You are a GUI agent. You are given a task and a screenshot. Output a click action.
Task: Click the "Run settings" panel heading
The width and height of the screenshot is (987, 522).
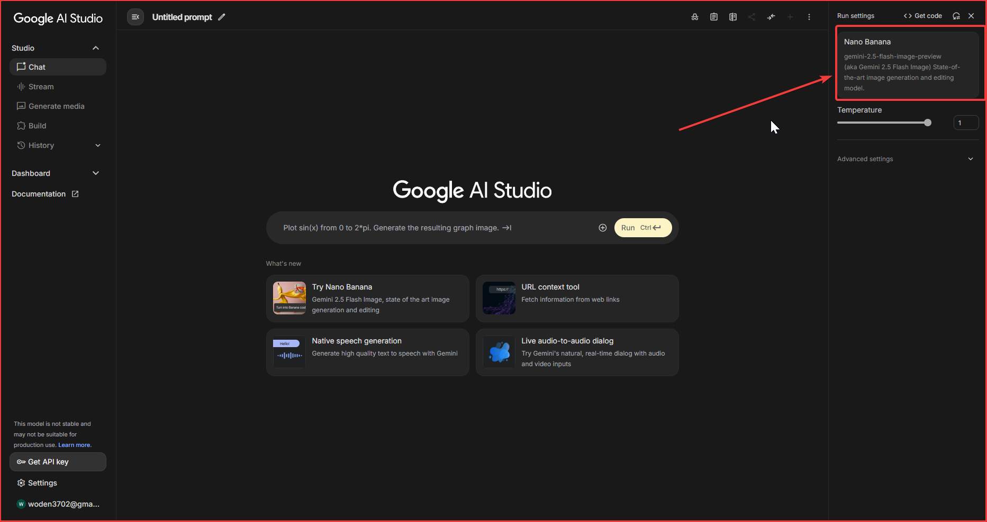pos(856,16)
